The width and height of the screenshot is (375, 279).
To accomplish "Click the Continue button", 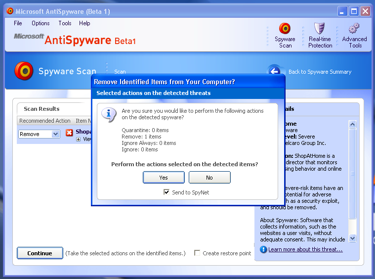I will [40, 253].
